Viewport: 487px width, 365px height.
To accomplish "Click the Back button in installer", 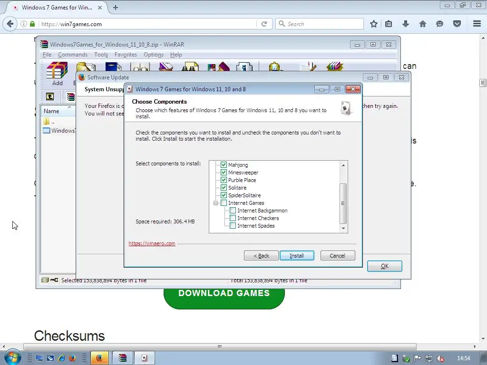I will (x=261, y=255).
